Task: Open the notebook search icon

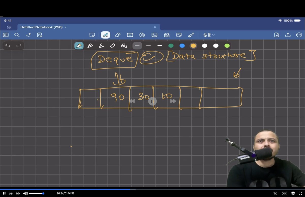Action: tap(17, 35)
